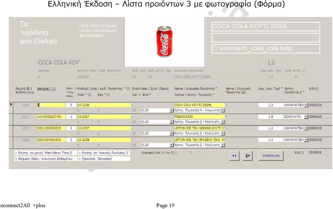The height and width of the screenshot is (209, 333).
Task: Open VAT 0,23 dropdown under product 10-2237
Action: [x=171, y=133]
